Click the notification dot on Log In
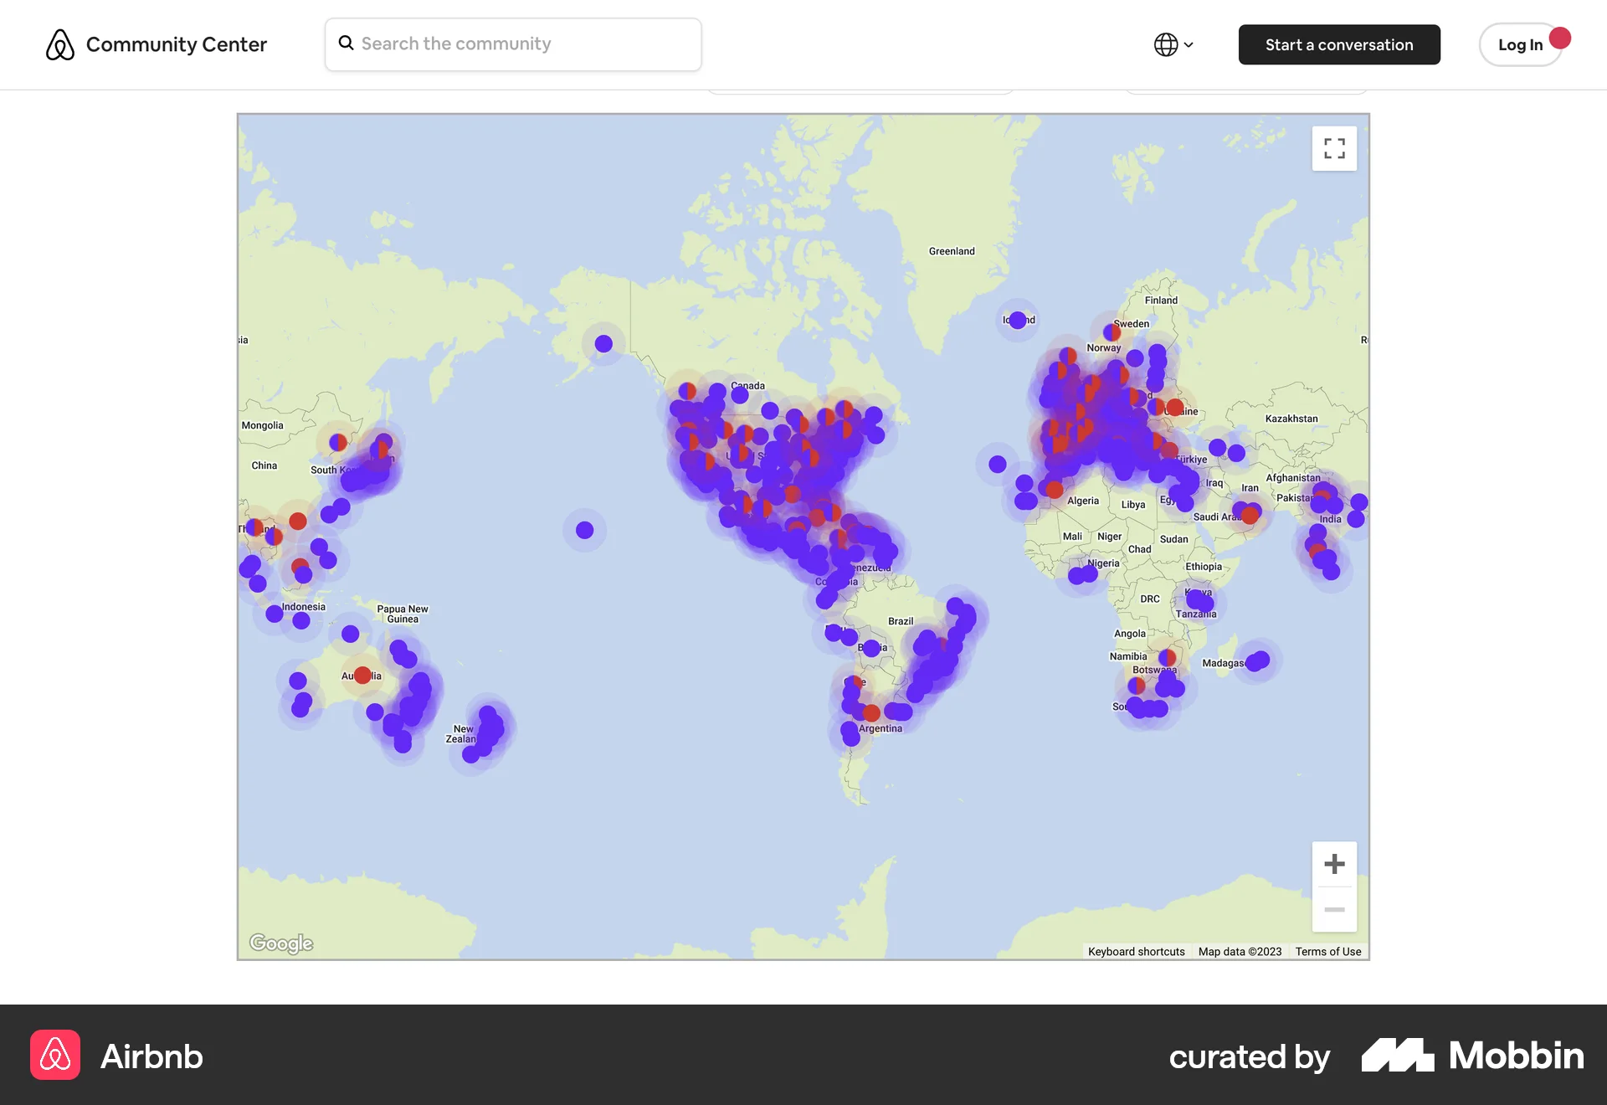This screenshot has width=1607, height=1105. click(1560, 37)
